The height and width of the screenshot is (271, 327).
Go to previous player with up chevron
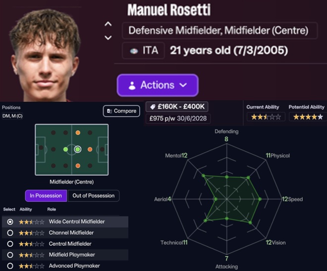tap(108, 24)
